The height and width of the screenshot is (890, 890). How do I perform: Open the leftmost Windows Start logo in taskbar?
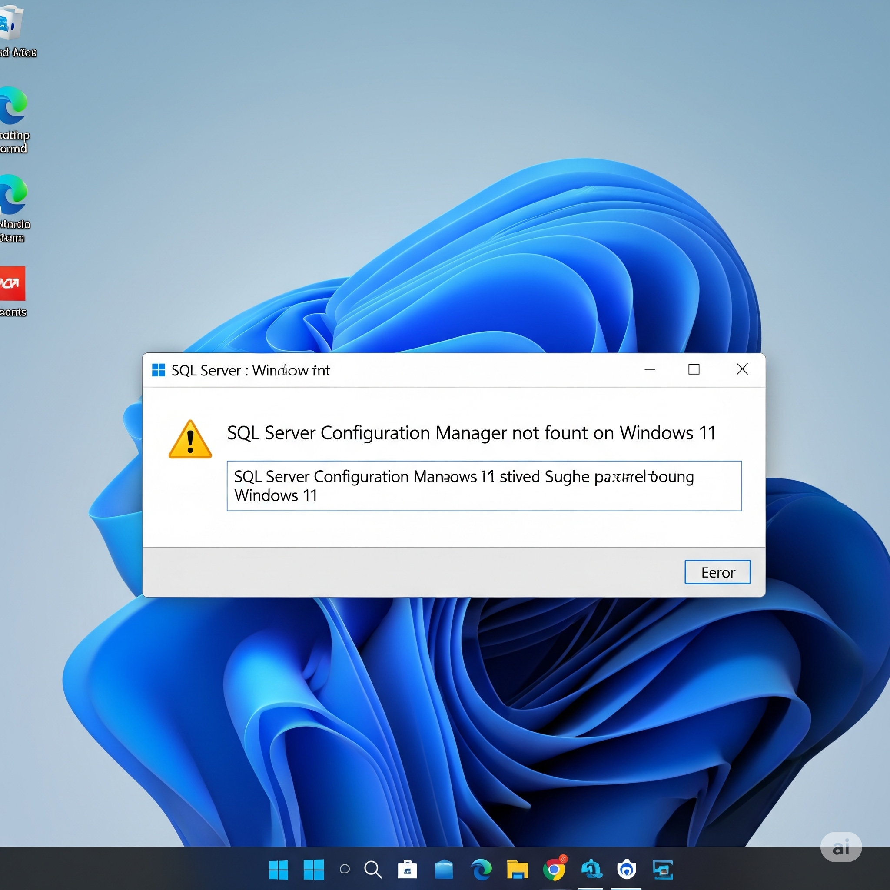coord(278,870)
